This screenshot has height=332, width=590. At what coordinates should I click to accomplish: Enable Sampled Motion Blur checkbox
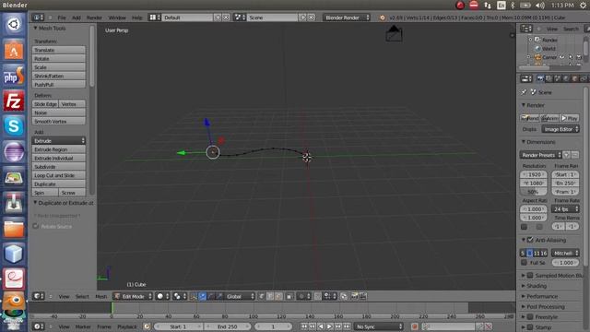point(530,275)
